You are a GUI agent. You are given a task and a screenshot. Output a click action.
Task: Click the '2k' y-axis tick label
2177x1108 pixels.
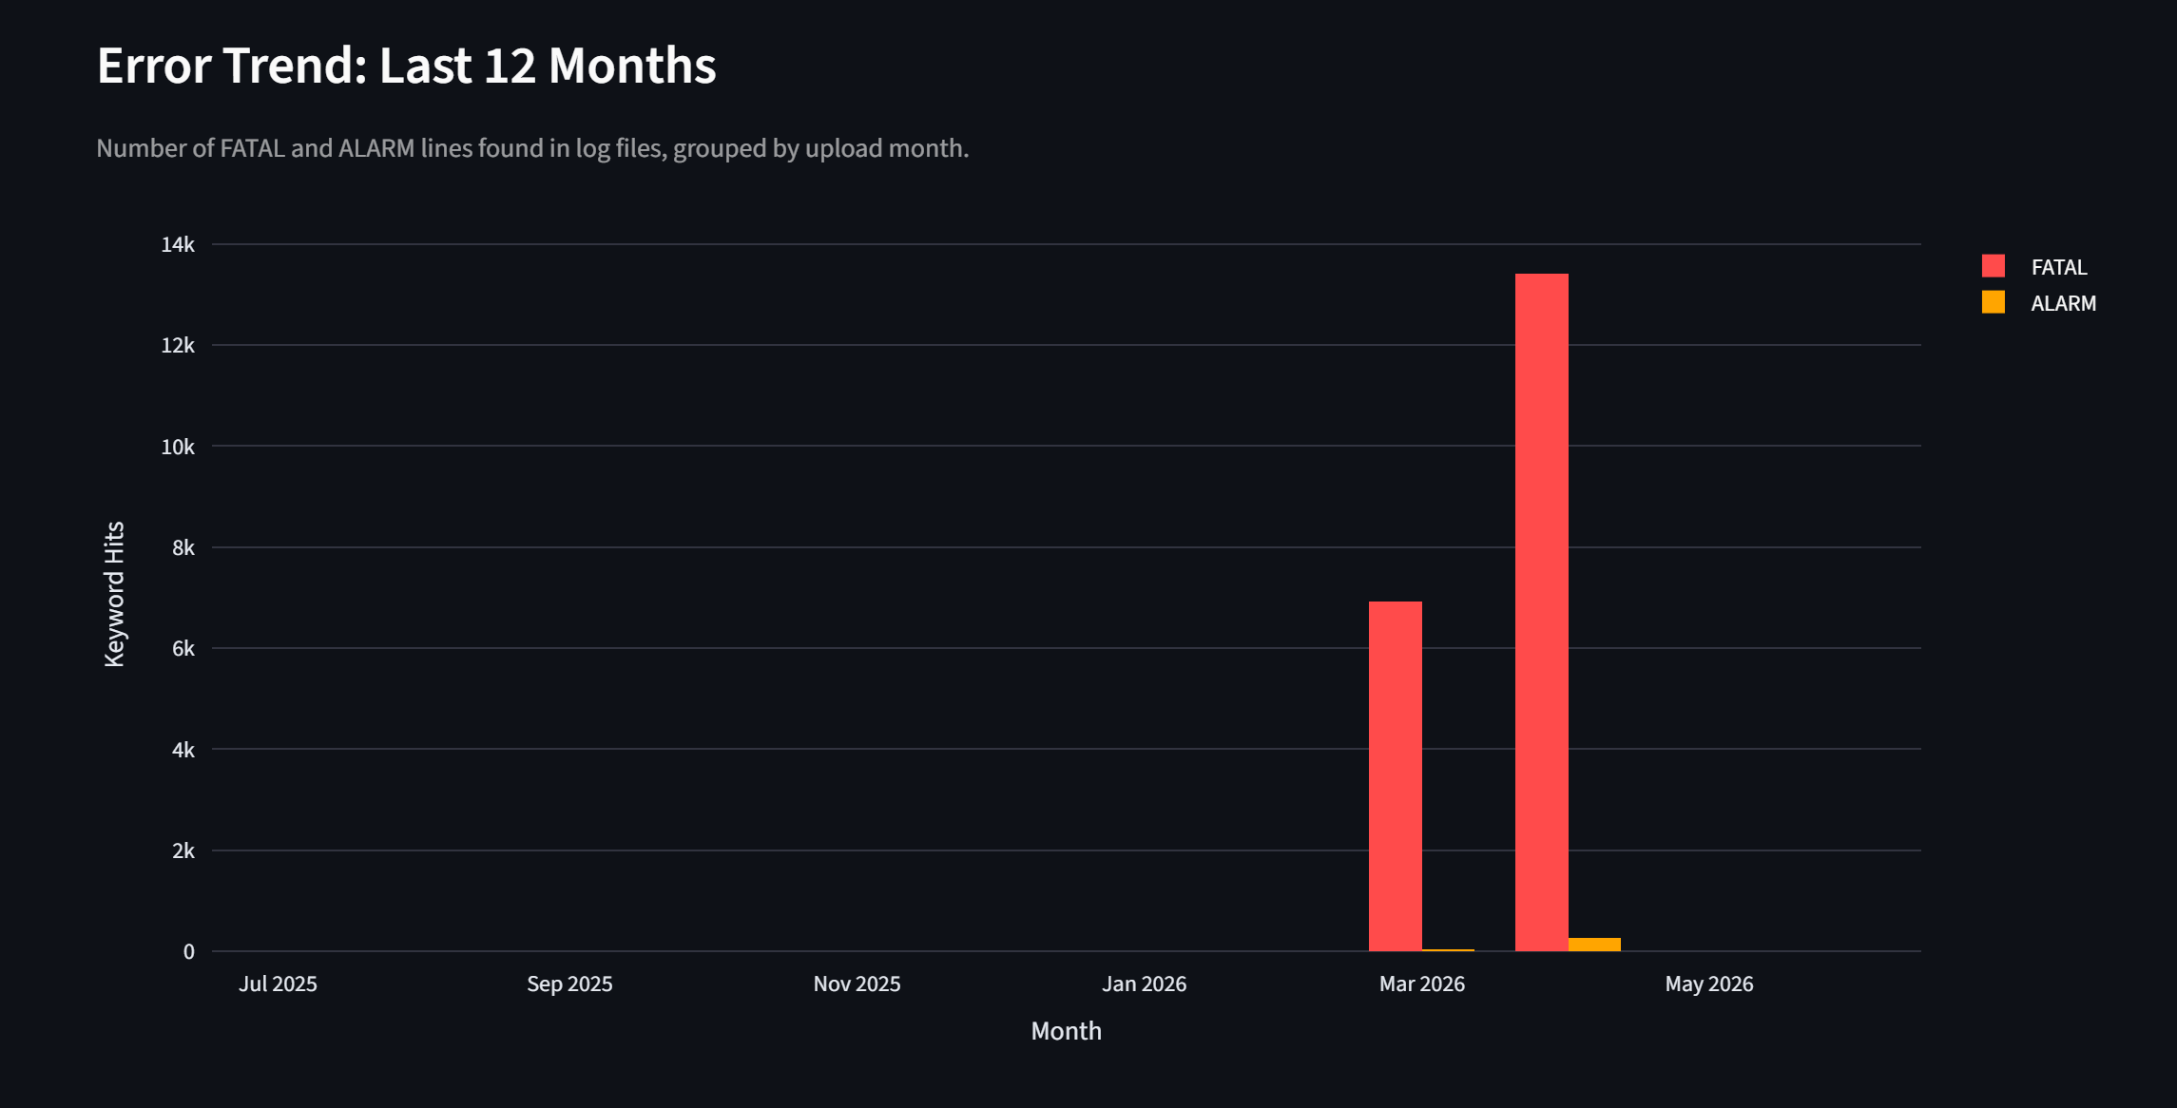[x=183, y=851]
